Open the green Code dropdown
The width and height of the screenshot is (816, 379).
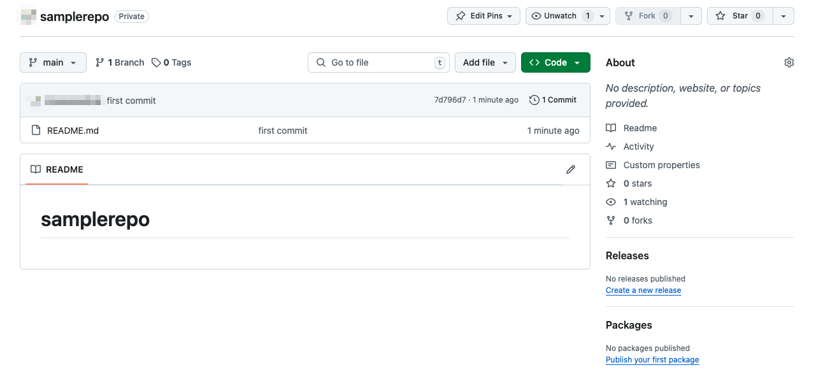tap(555, 62)
